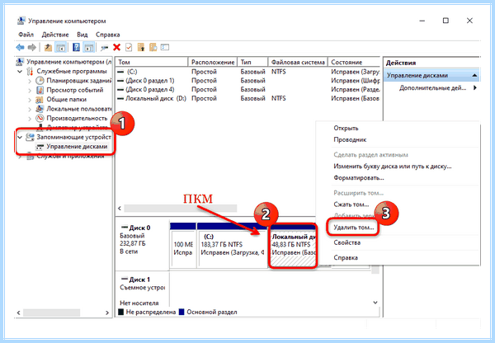Select Запоминающие устройства tree node

(73, 137)
